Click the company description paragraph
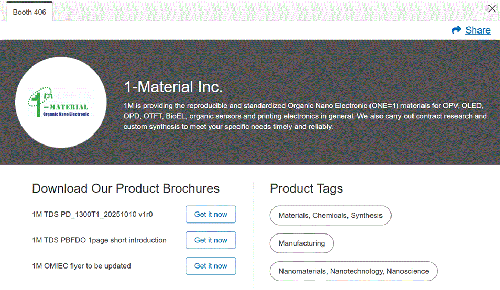The image size is (500, 290). coord(305,116)
